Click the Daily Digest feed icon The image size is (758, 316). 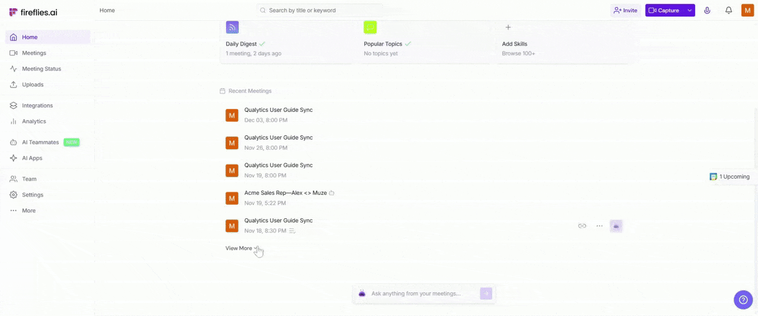pos(232,27)
